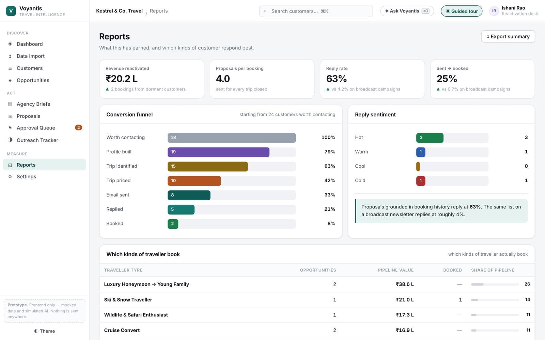The width and height of the screenshot is (545, 340).
Task: Click the Revenue reactivated ₹20.2 L value
Action: point(122,79)
